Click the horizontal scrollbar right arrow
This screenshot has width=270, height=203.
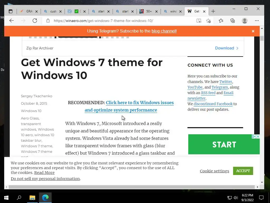click(x=257, y=187)
